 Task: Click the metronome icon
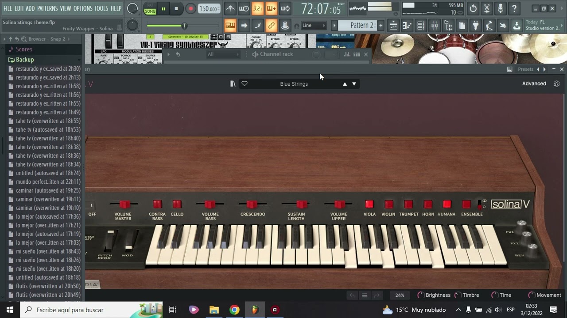tap(230, 8)
